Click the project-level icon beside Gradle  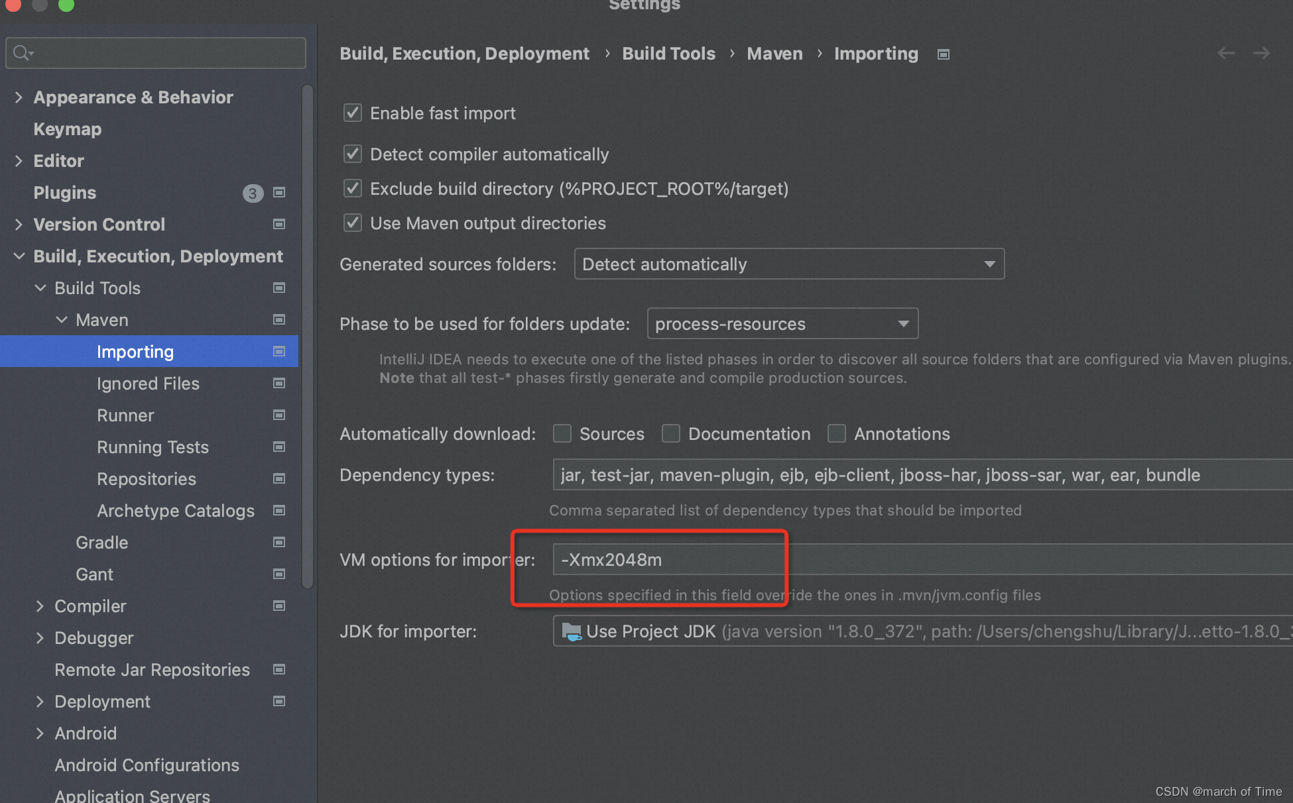279,543
